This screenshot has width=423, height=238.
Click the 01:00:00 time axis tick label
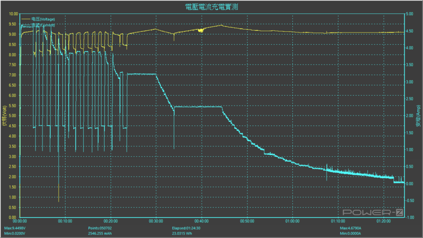pos(292,221)
